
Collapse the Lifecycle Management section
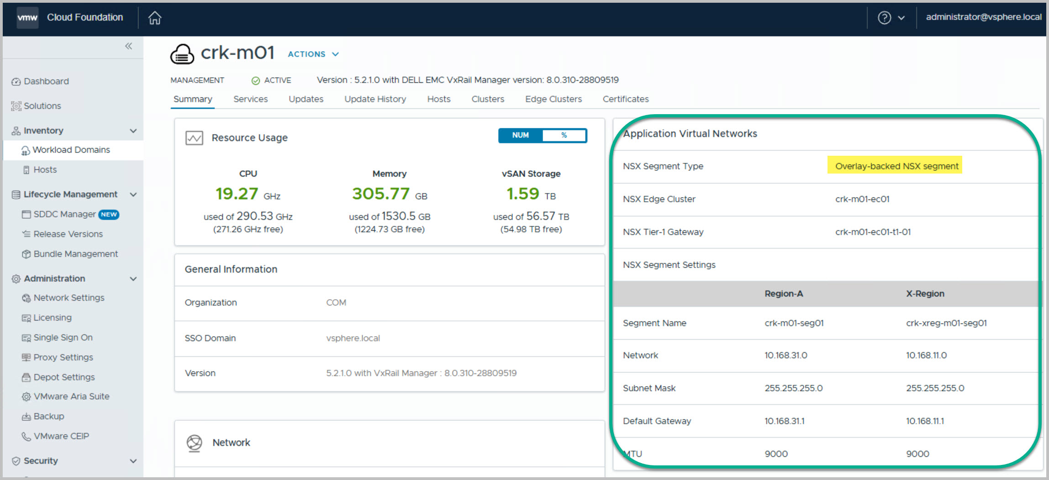[133, 195]
